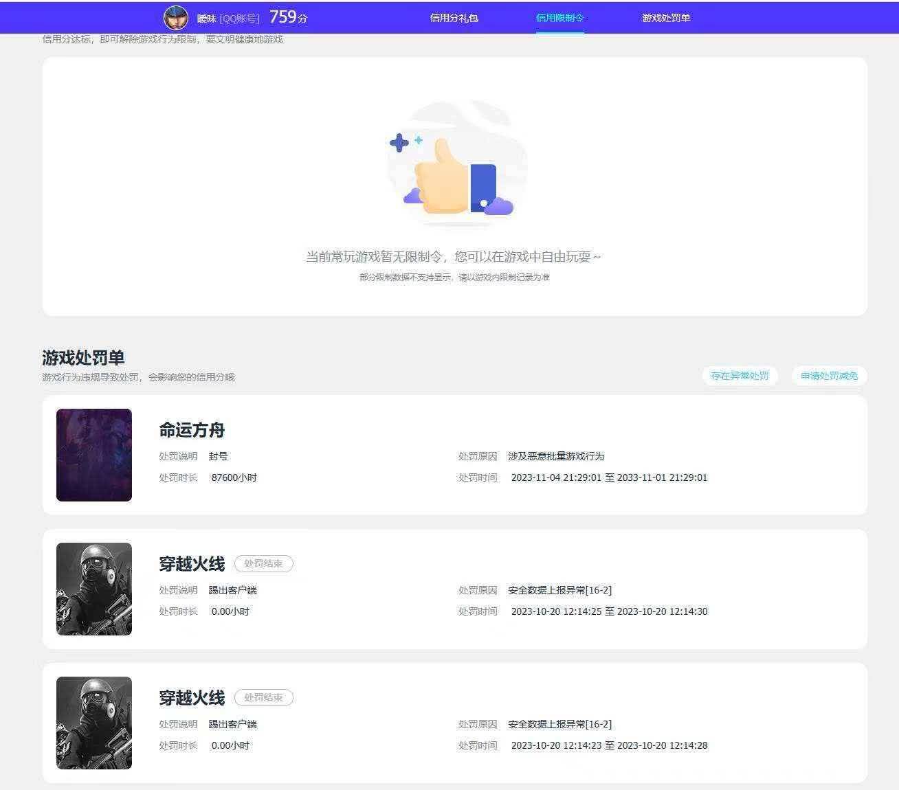Open the 命运方舟 game thumbnail
899x790 pixels.
[94, 455]
